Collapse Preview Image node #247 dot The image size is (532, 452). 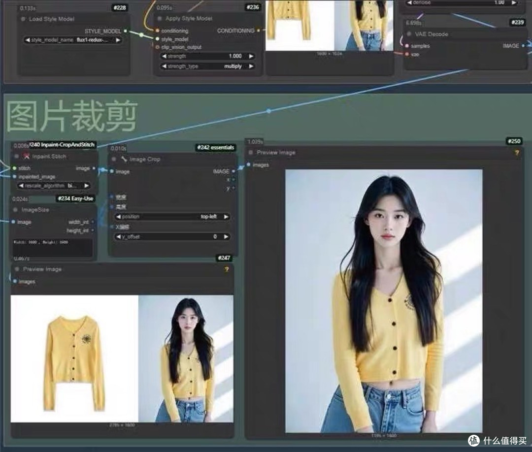[17, 269]
